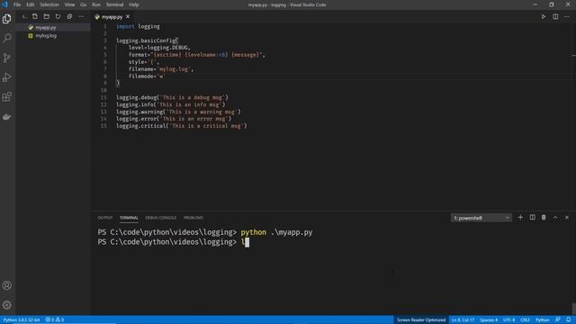This screenshot has height=324, width=576.
Task: Switch to the DEBUG CONSOLE tab
Action: point(160,218)
